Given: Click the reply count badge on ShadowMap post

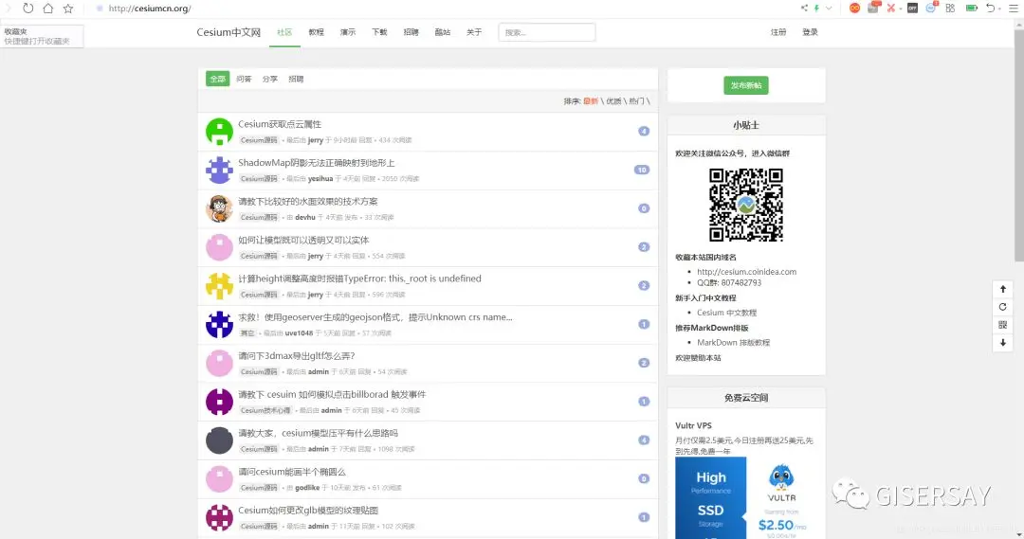Looking at the screenshot, I should click(641, 170).
